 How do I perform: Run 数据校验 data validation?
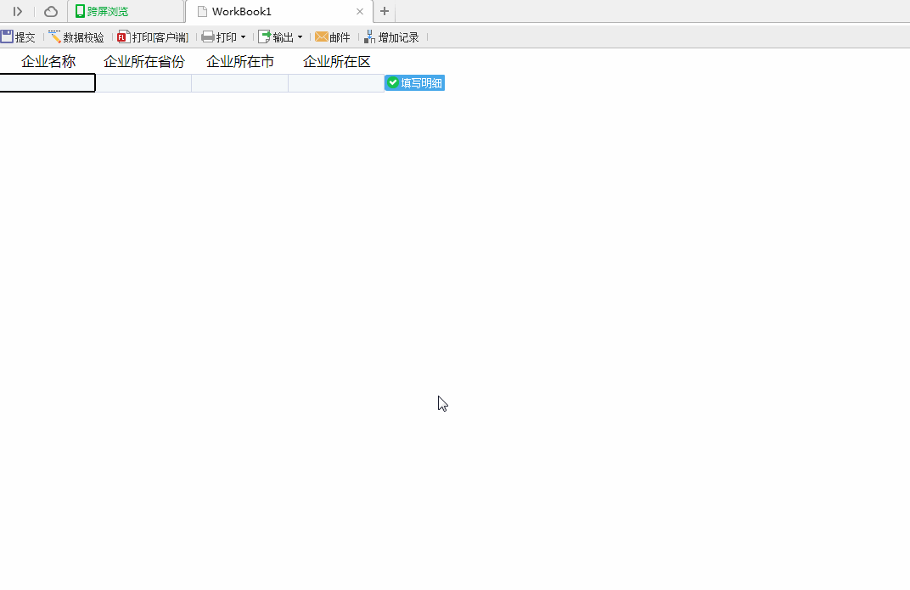pos(76,37)
